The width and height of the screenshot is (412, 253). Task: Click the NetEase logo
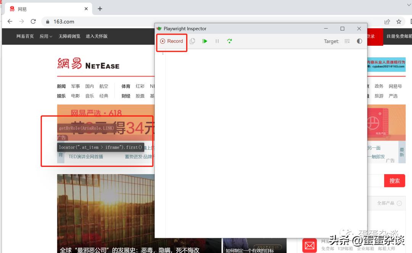point(88,64)
